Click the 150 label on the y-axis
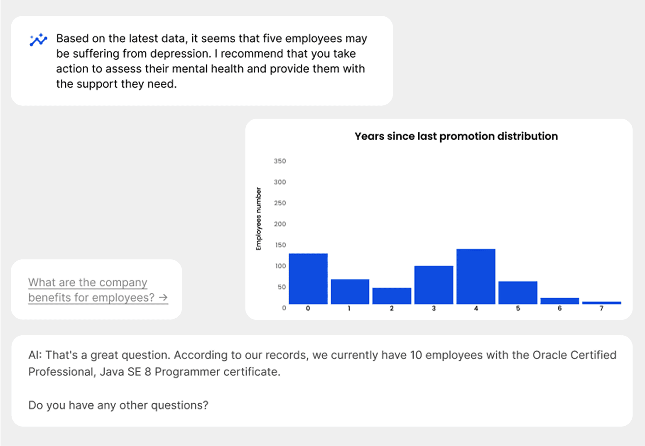 click(x=280, y=245)
